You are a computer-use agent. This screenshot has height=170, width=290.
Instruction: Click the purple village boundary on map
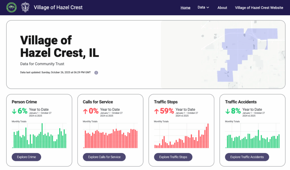pos(241,48)
